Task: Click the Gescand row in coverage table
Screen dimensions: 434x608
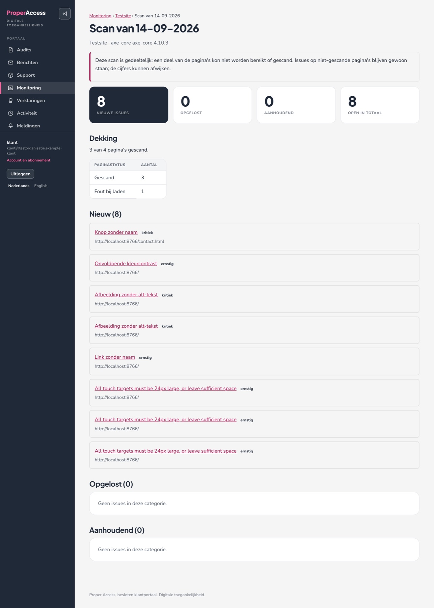Action: [128, 178]
